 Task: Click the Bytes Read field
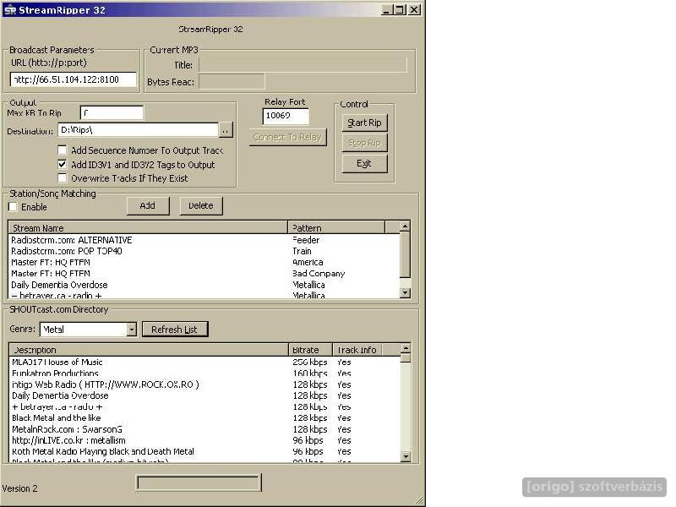click(x=232, y=81)
